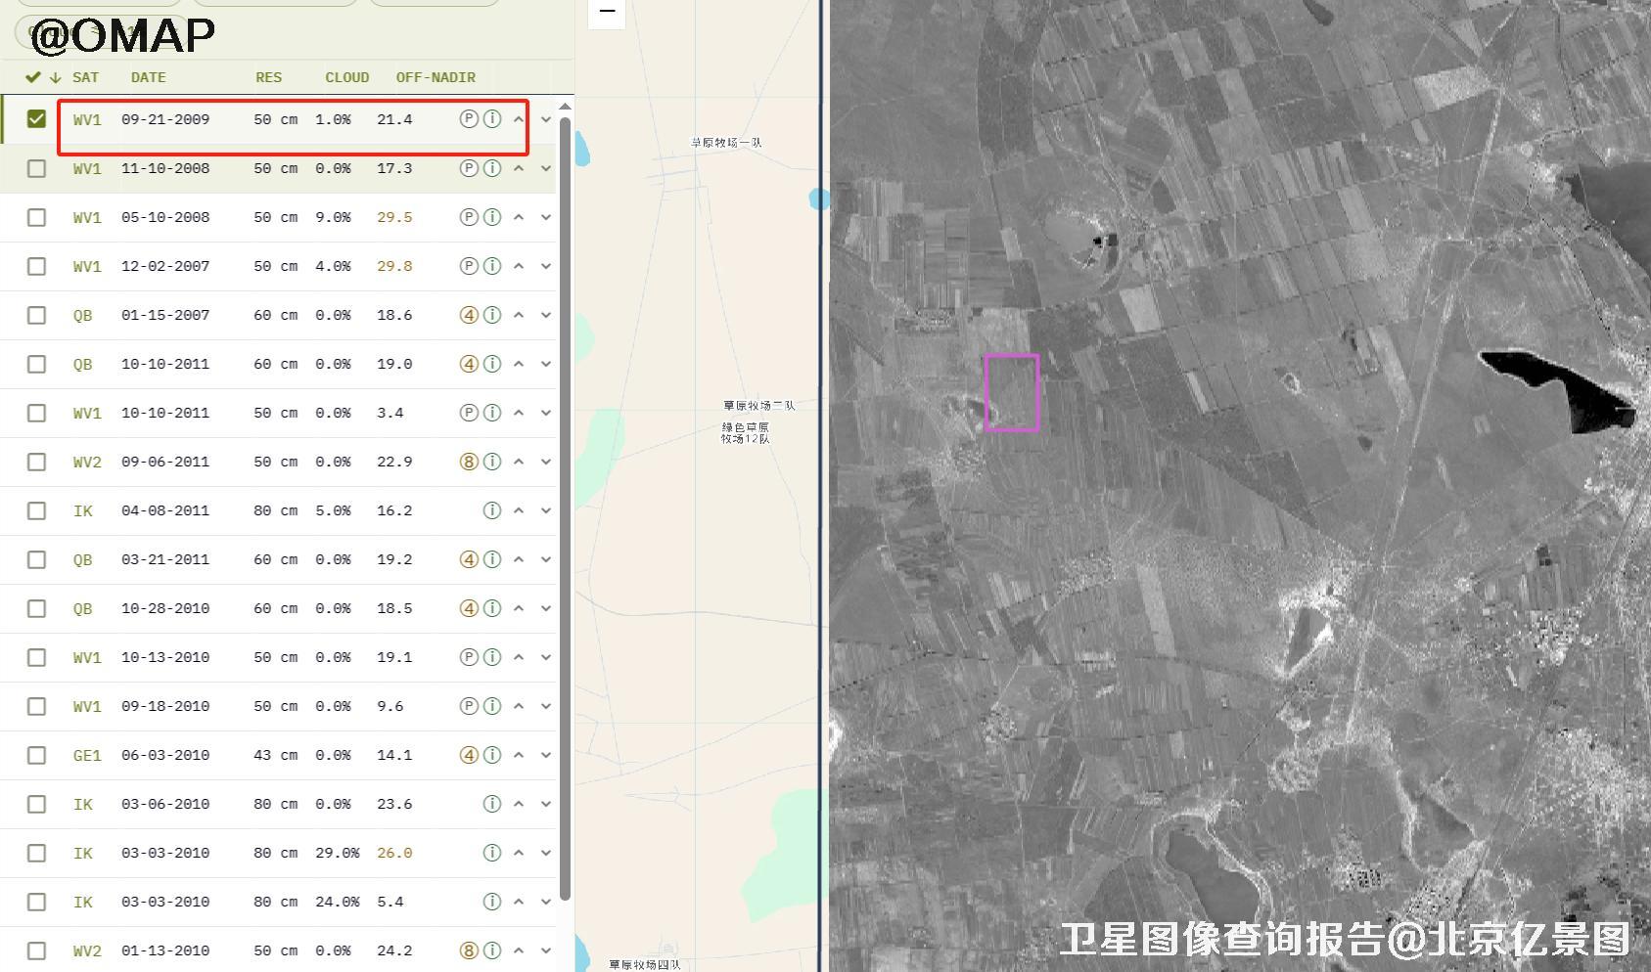Click up chevron on WV1 10-10-2011 row
The image size is (1651, 972).
click(x=519, y=413)
